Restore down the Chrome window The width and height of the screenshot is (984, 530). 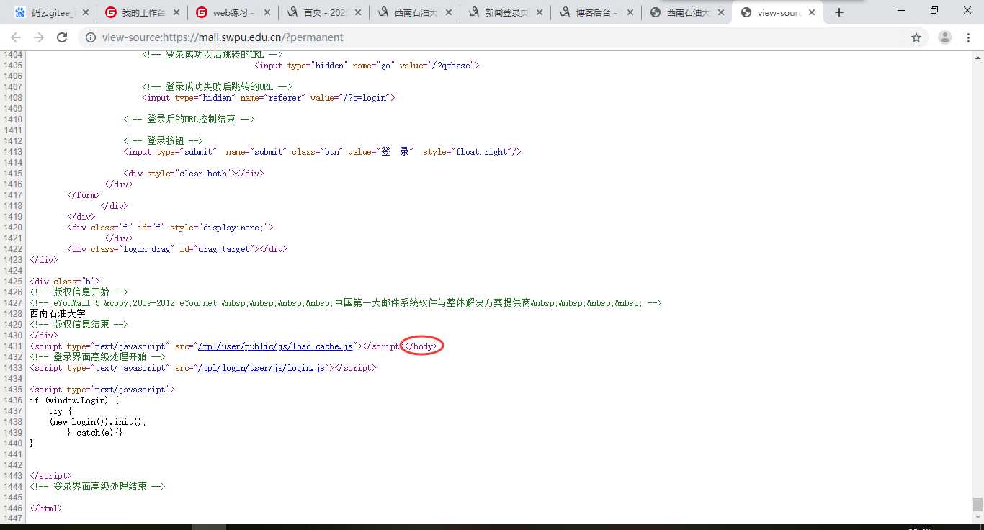(x=934, y=10)
